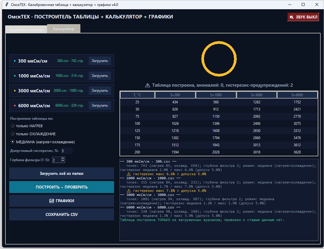Select table cell with value 2028
The image size is (324, 249).
[x=216, y=152]
